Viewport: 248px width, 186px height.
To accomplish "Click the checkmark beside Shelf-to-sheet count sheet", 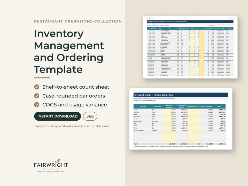I will pos(36,87).
